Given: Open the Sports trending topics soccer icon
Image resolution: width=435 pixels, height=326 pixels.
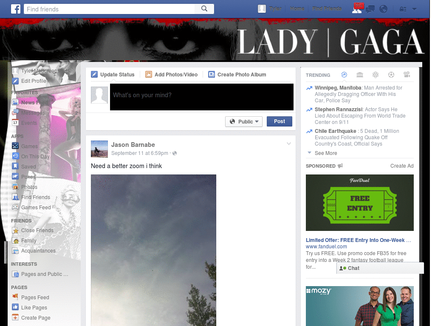Looking at the screenshot, I should (391, 75).
